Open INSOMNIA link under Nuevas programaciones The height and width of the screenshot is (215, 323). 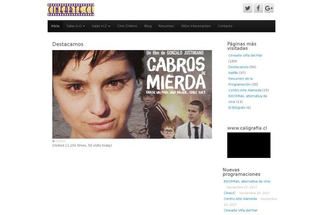247,181
